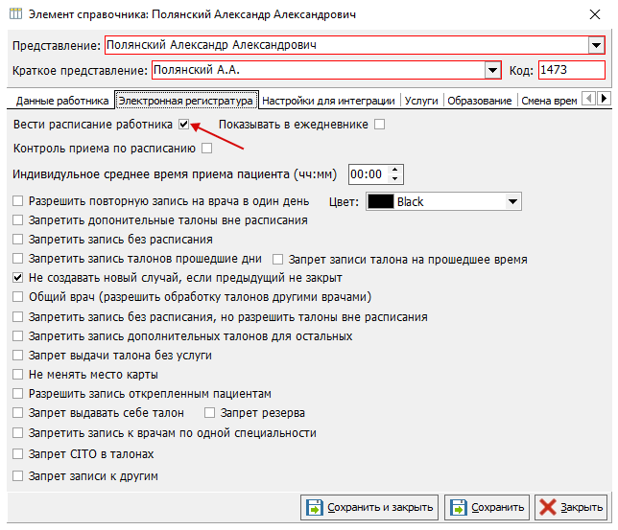Check Запретить запись талонов прошедшие дни
This screenshot has width=618, height=530.
17,259
